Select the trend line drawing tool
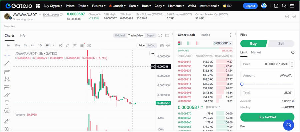 coord(7,63)
